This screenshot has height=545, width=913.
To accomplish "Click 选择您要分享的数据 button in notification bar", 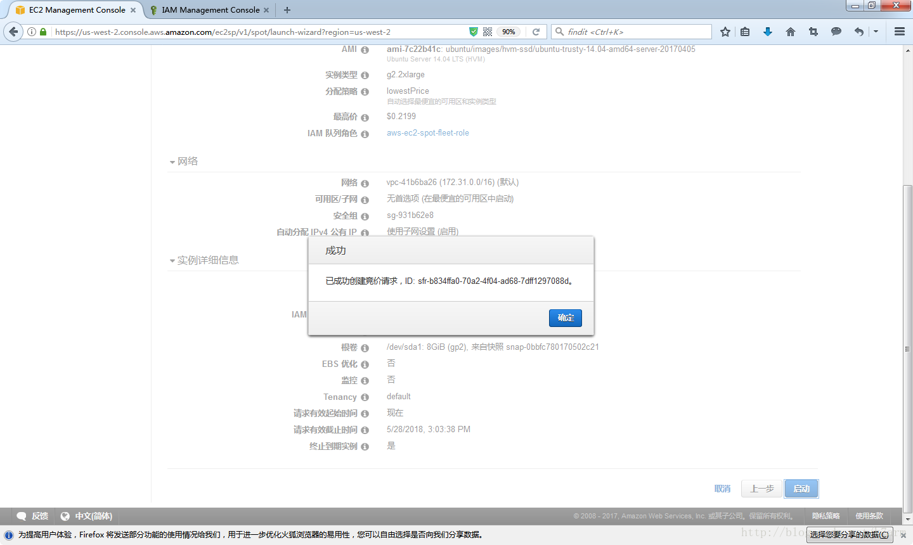I will click(x=850, y=535).
